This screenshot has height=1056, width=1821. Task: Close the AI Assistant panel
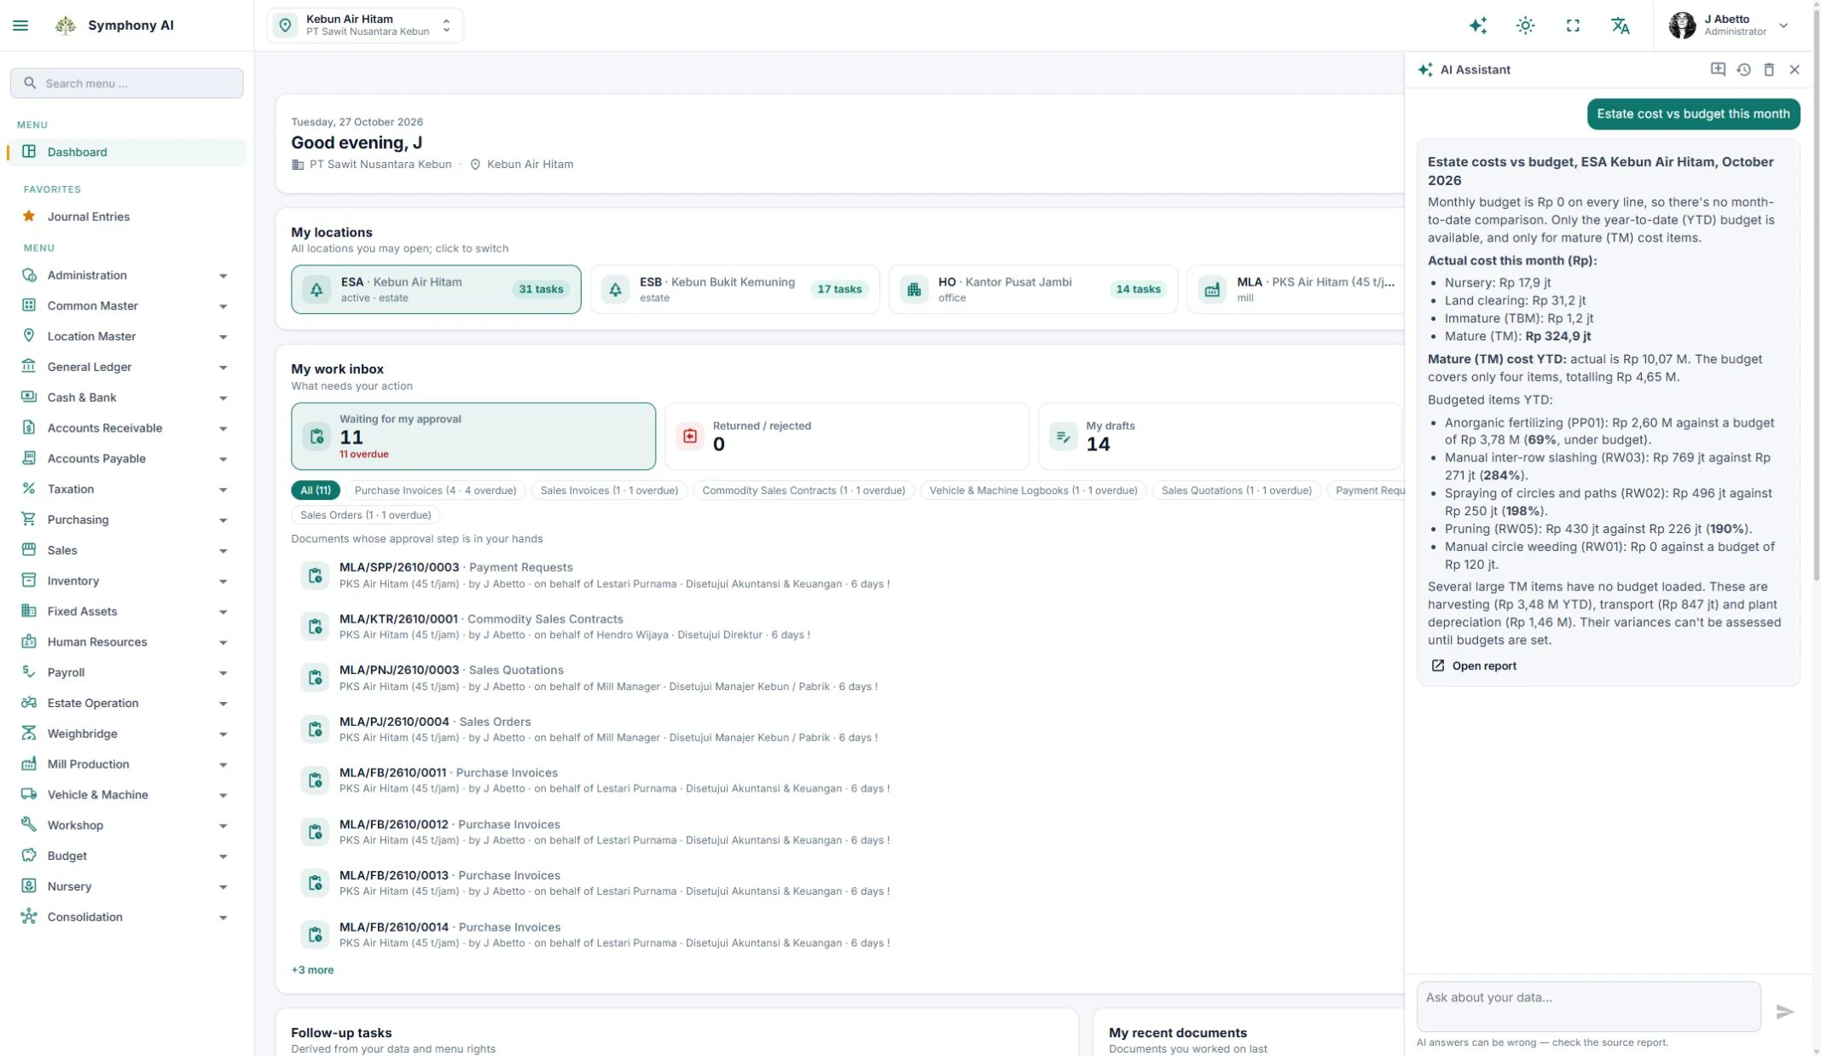point(1795,69)
